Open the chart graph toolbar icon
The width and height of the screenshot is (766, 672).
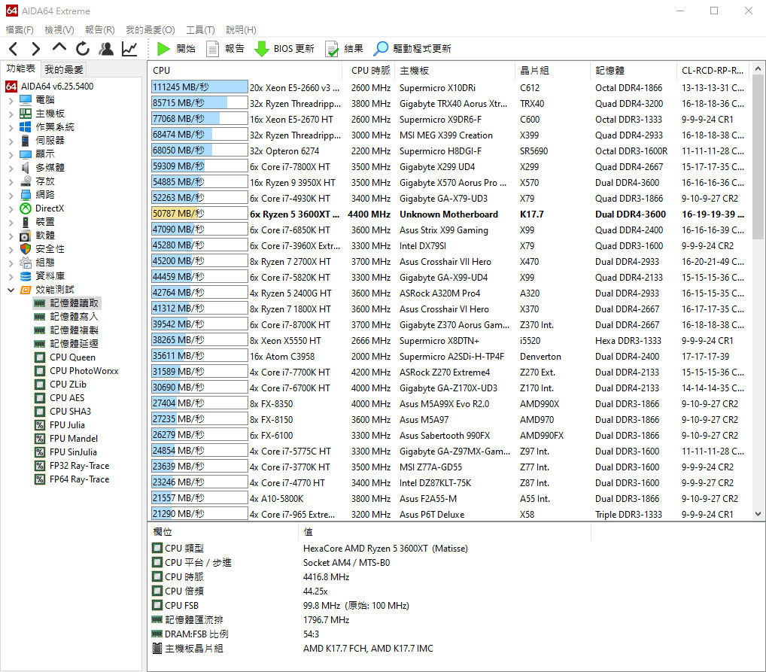[129, 48]
